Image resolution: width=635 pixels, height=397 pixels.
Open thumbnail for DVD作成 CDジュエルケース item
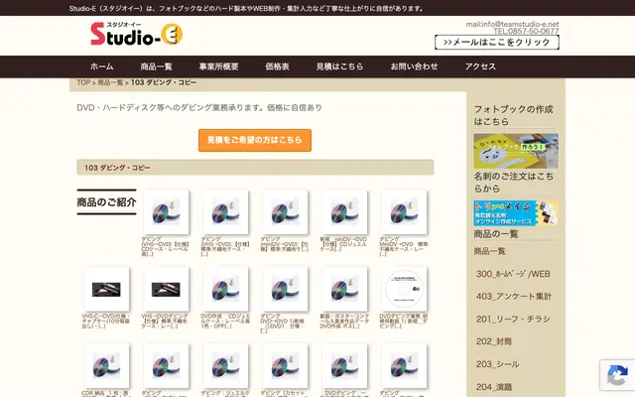tap(225, 289)
